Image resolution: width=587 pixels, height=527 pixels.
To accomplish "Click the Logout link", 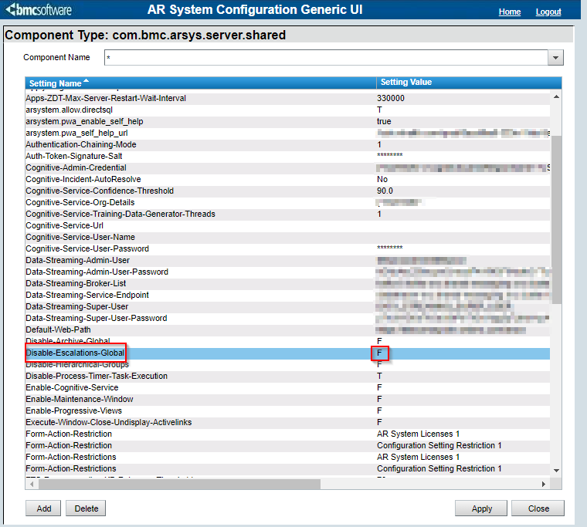I will point(548,12).
